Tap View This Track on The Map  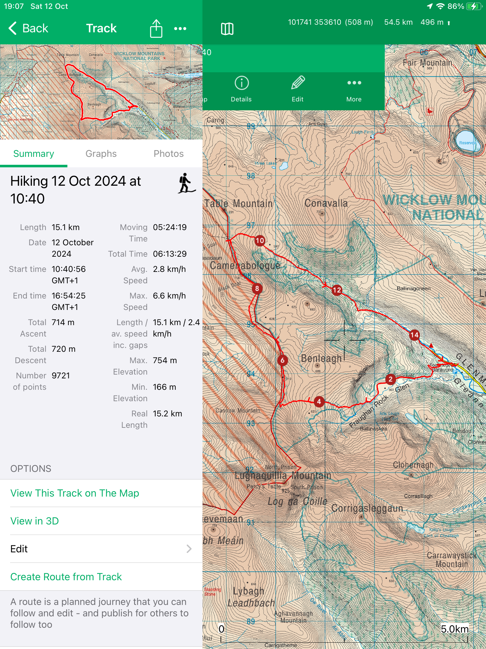pyautogui.click(x=75, y=493)
